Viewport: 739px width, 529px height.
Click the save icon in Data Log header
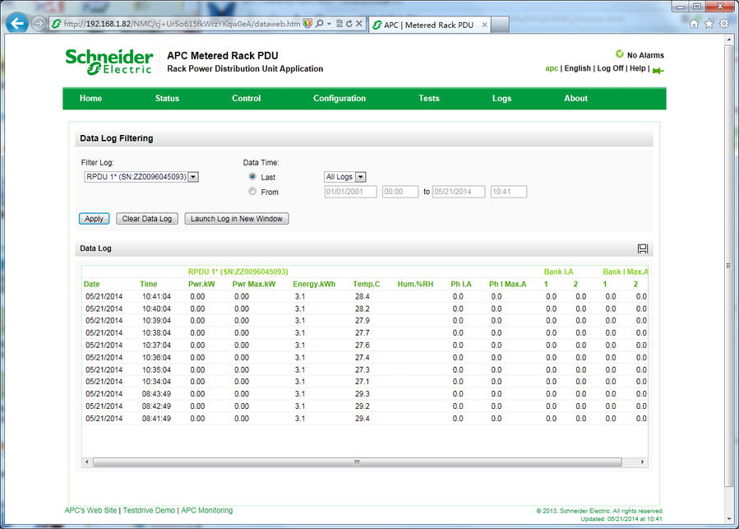pyautogui.click(x=643, y=248)
